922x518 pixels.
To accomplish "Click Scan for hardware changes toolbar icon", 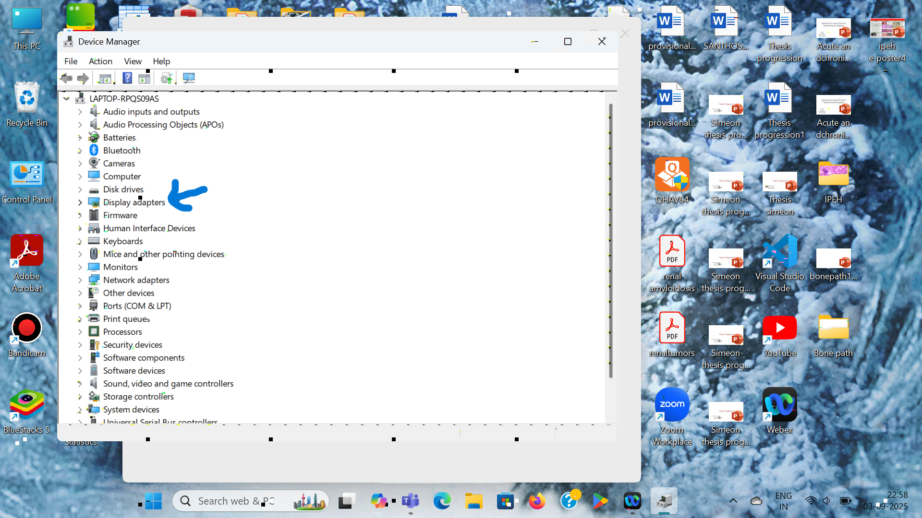I will 189,78.
